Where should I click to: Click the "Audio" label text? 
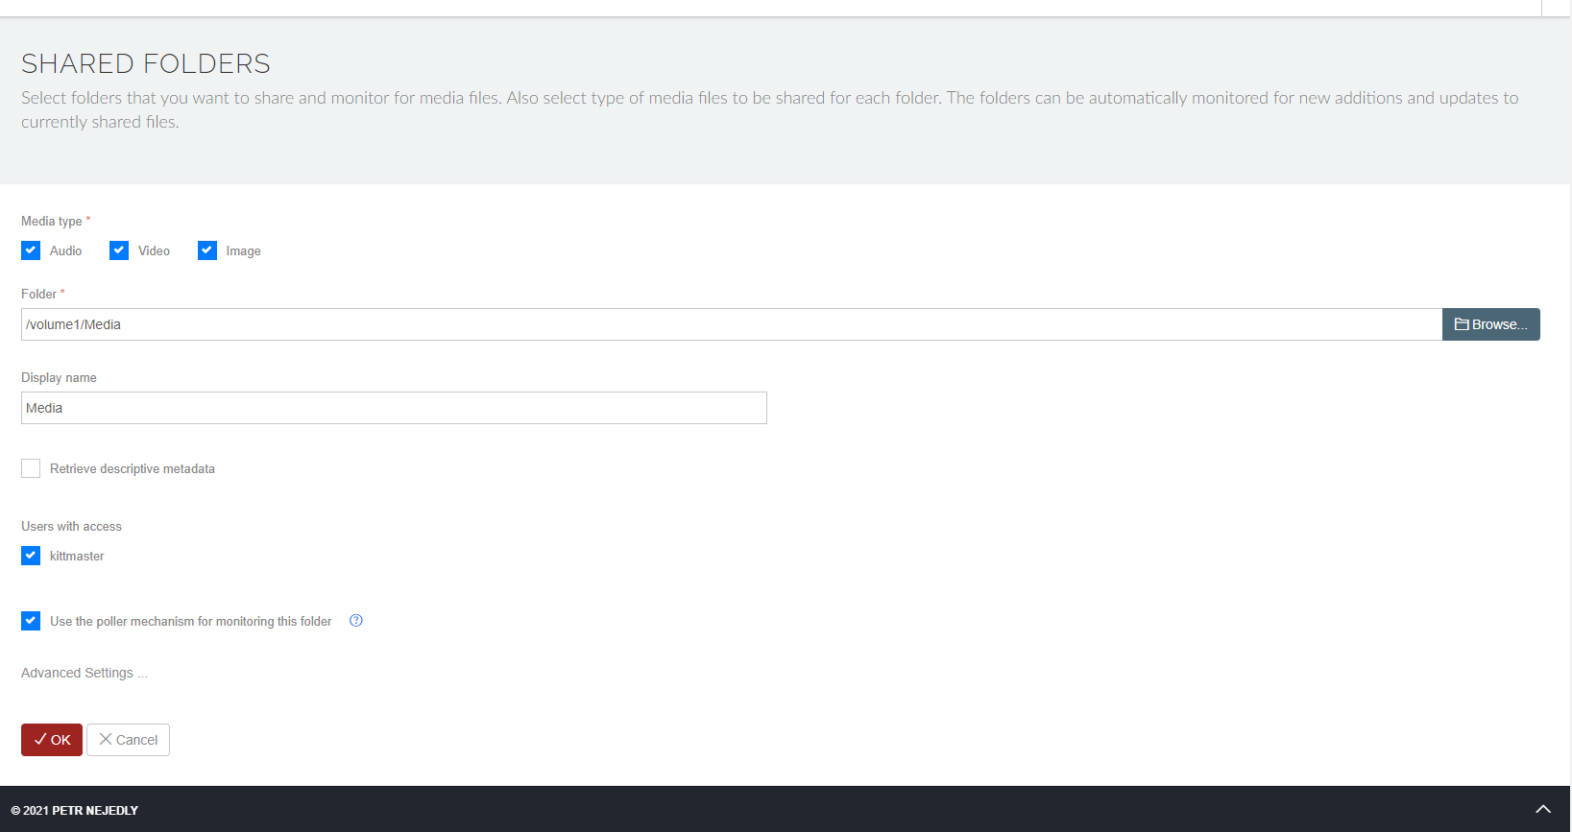click(x=66, y=250)
